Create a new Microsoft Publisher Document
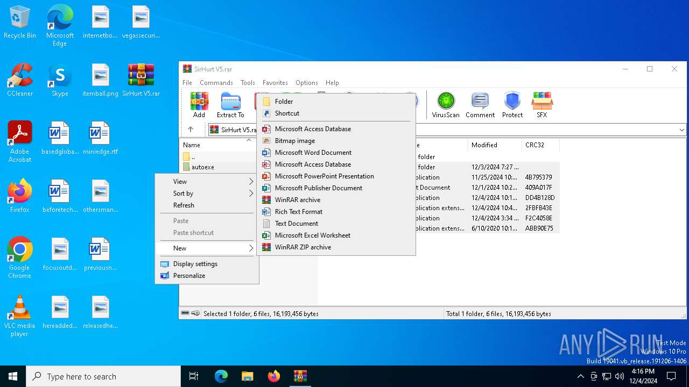The width and height of the screenshot is (689, 387). click(336, 188)
